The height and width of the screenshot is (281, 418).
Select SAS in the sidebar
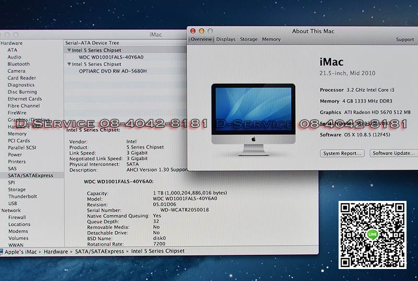point(12,168)
